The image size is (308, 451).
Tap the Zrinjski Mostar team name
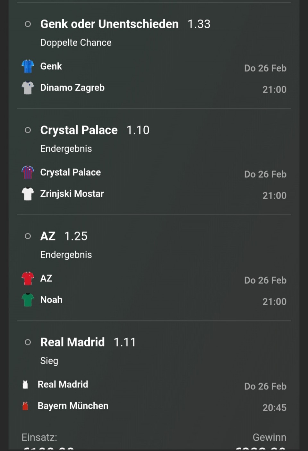click(x=72, y=194)
